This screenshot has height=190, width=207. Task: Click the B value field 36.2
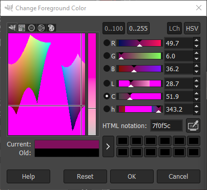tap(179, 69)
